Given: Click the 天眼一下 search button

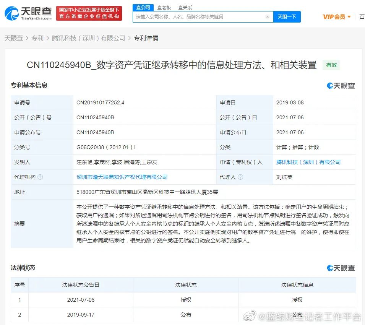Looking at the screenshot, I should tap(287, 17).
